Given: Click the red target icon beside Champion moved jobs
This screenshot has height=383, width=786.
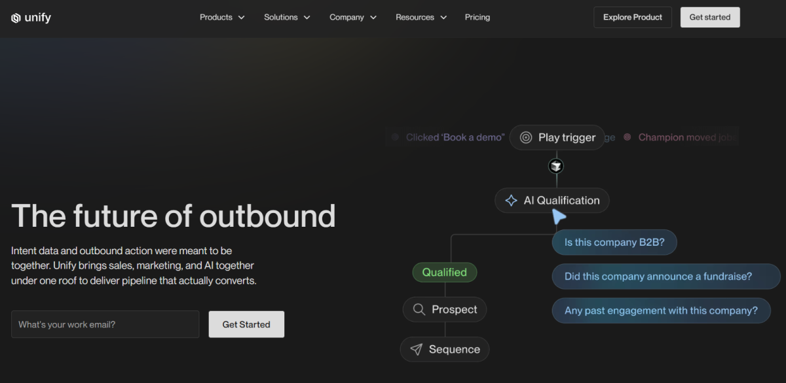Looking at the screenshot, I should (x=627, y=137).
